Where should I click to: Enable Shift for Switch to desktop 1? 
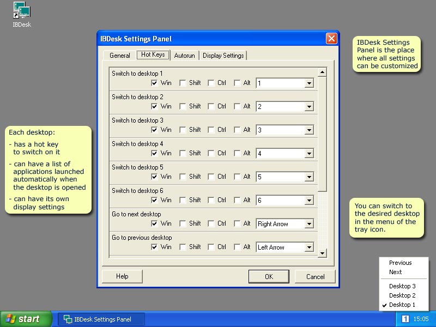[183, 83]
